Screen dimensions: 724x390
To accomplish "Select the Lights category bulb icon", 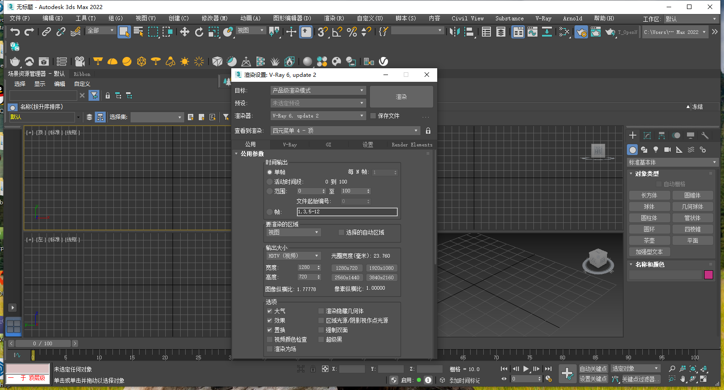I will click(656, 150).
